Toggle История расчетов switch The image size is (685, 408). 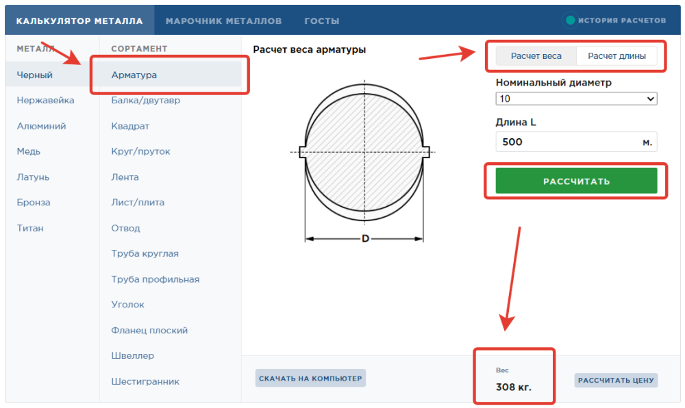point(570,20)
